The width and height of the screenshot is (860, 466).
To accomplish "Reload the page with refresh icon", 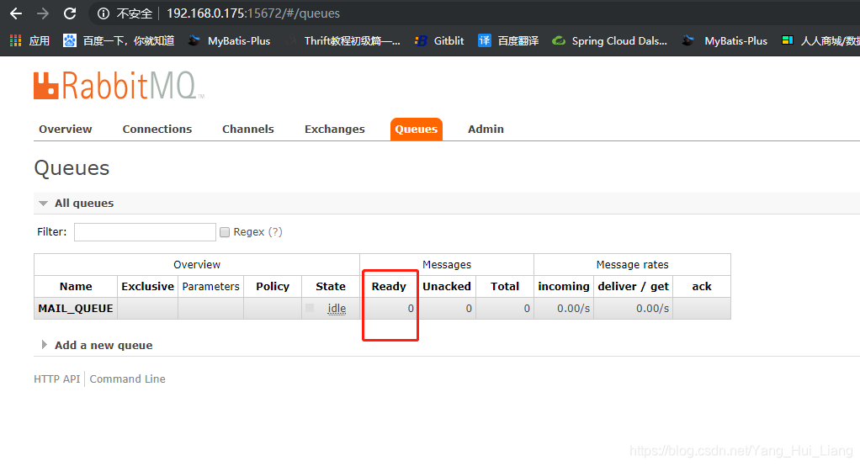I will click(x=70, y=13).
